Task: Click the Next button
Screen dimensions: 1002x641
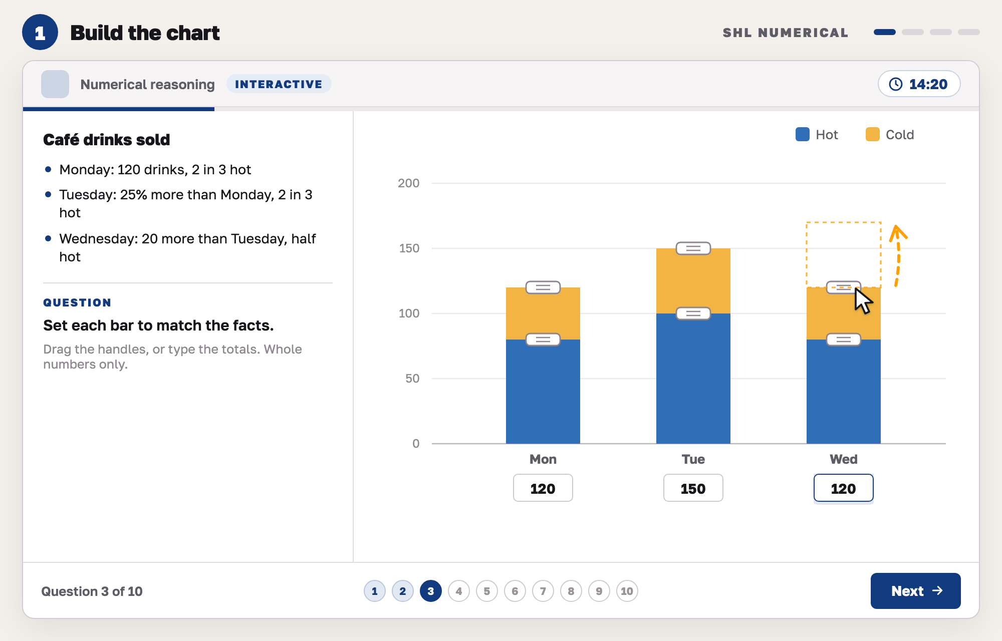Action: click(x=915, y=591)
